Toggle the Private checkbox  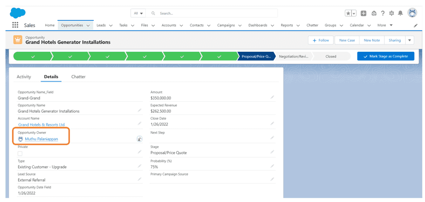(x=20, y=154)
